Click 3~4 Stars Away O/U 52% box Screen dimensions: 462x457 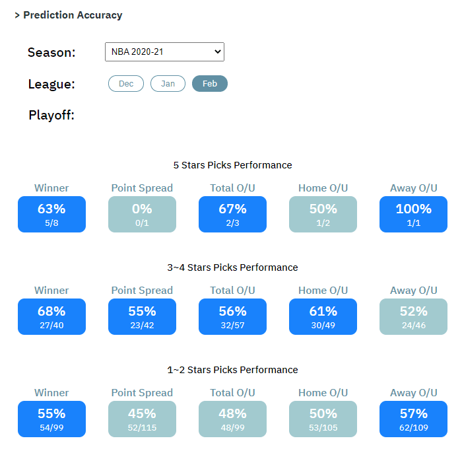[413, 316]
